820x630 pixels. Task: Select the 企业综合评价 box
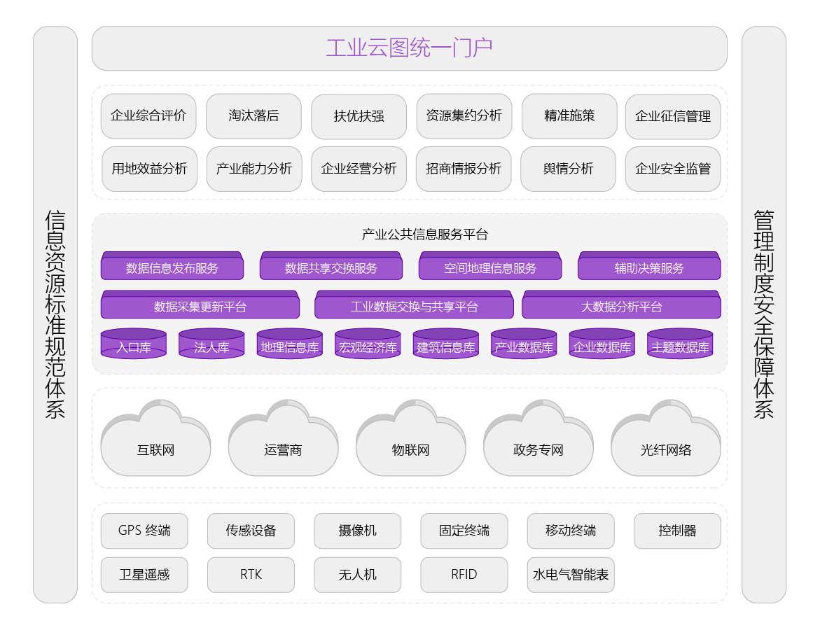pos(148,116)
